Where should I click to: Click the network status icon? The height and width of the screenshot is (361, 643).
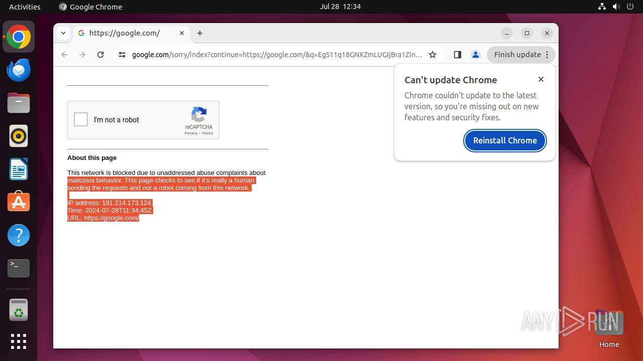pos(602,7)
